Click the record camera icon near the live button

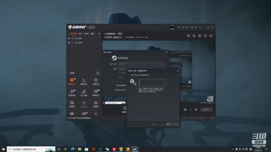click(x=185, y=109)
